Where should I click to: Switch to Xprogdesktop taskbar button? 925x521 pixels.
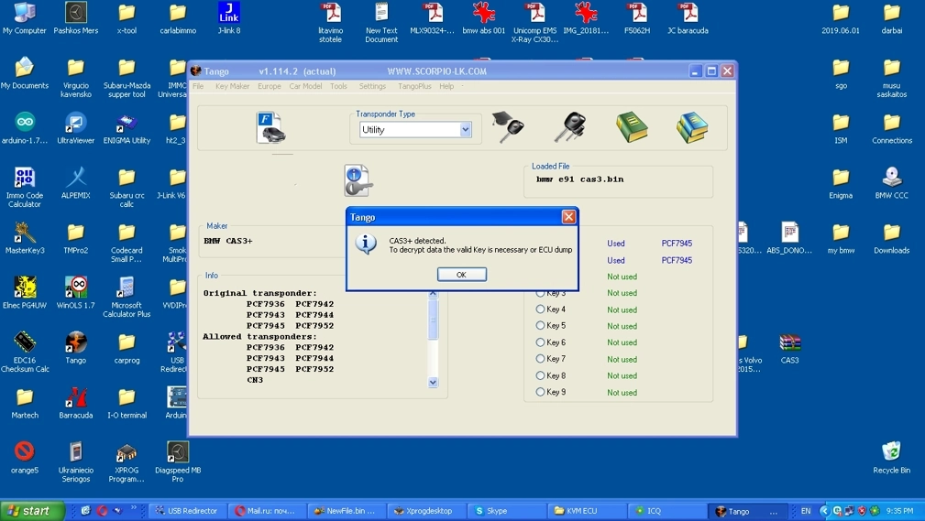click(x=426, y=511)
